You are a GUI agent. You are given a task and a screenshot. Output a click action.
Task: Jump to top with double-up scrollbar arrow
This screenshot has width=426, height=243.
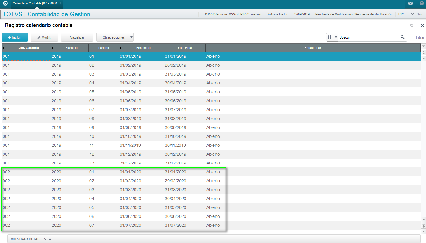(x=424, y=52)
